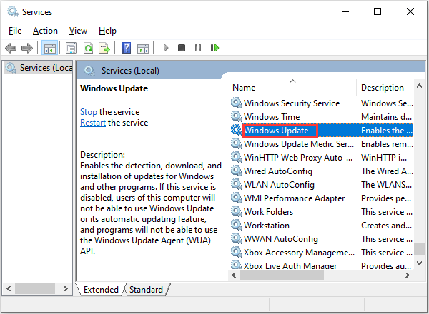
Task: Sort by the Description column header
Action: point(383,87)
